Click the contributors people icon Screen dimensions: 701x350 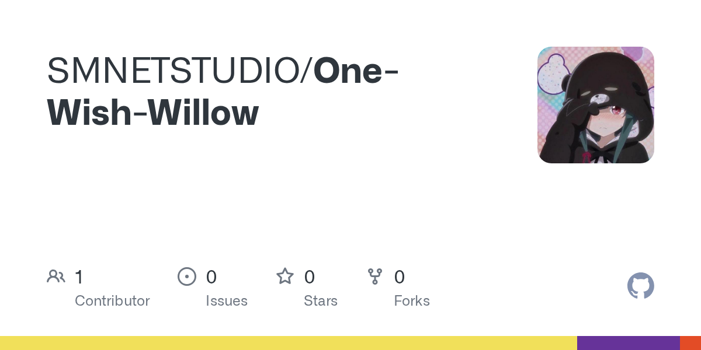point(56,276)
